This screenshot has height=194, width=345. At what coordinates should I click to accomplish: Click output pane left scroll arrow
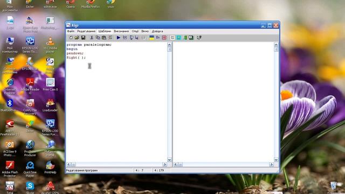pos(176,164)
